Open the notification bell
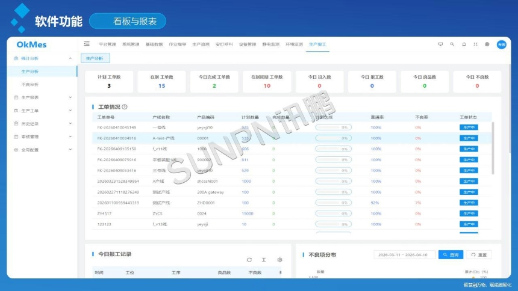518x291 pixels. [x=464, y=44]
